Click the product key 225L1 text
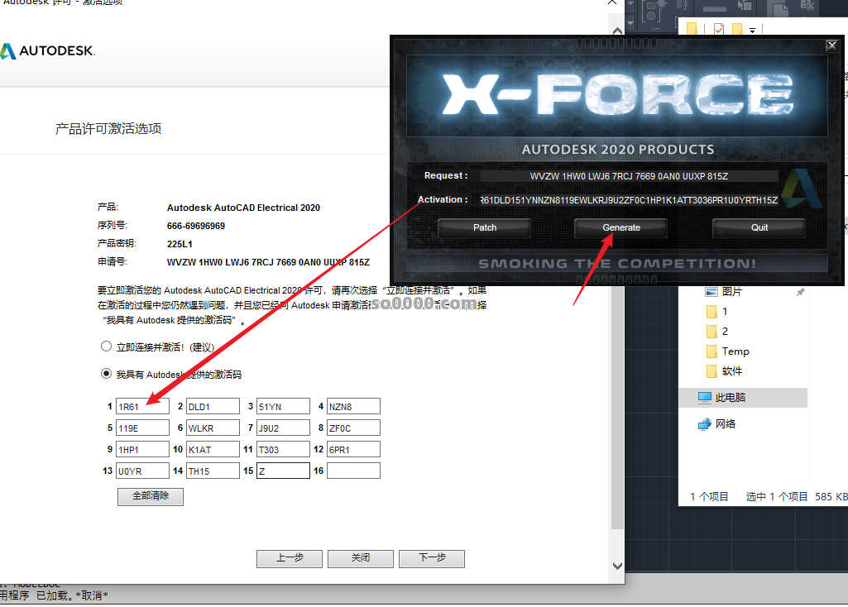 [180, 244]
